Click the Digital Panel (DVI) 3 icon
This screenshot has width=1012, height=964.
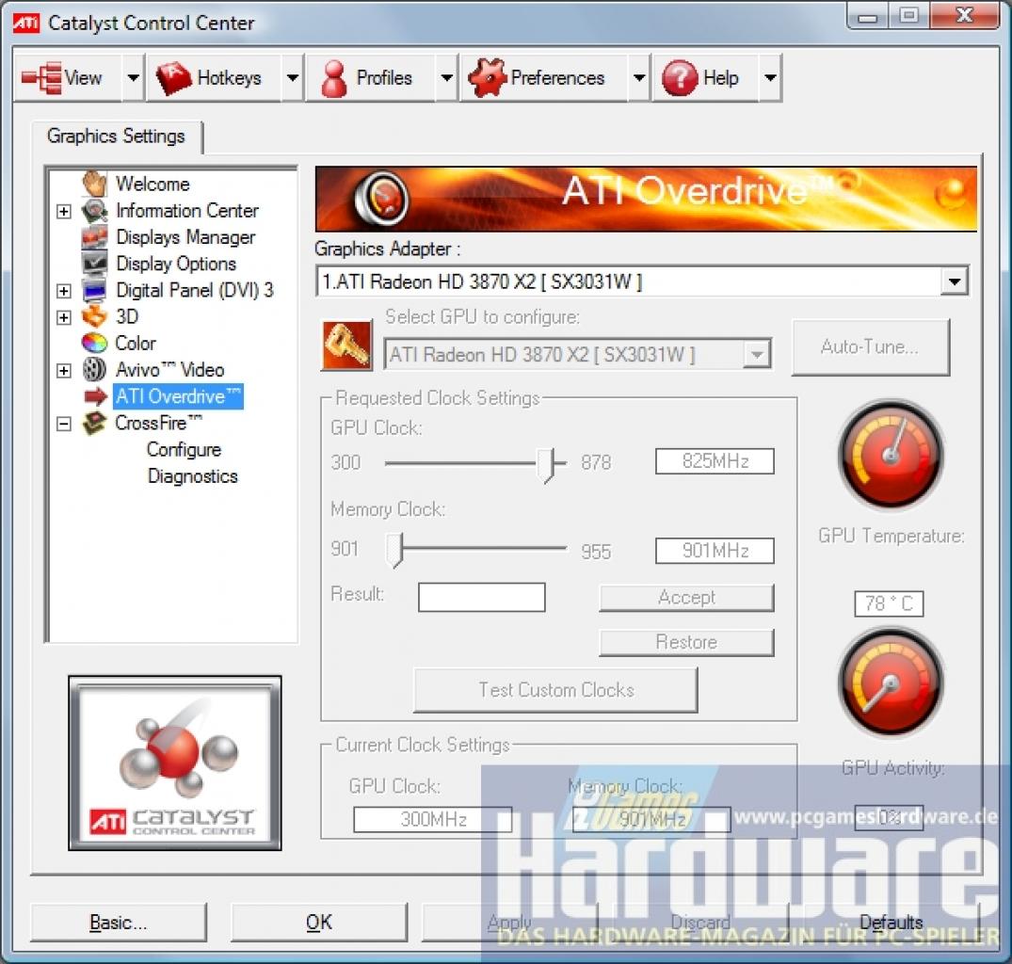point(95,290)
